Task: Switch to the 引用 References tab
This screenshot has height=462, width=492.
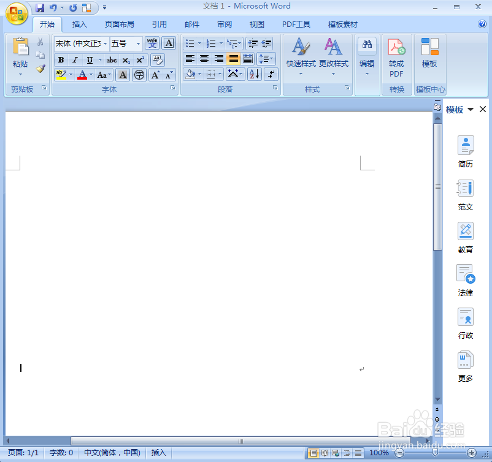Action: pos(160,25)
